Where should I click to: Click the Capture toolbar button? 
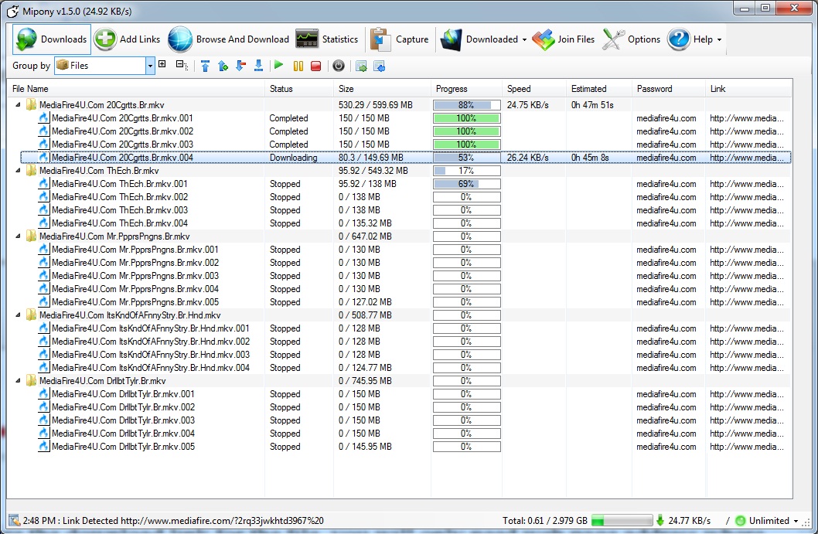pos(400,39)
